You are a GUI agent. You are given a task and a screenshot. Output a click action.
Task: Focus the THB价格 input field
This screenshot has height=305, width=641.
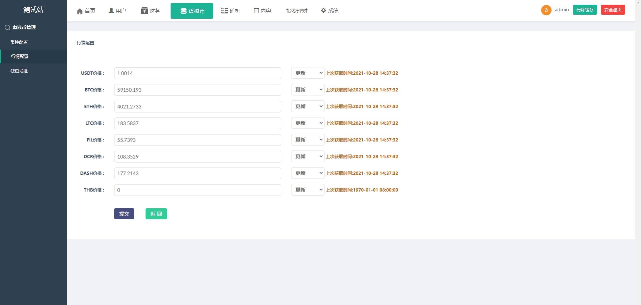tap(198, 190)
